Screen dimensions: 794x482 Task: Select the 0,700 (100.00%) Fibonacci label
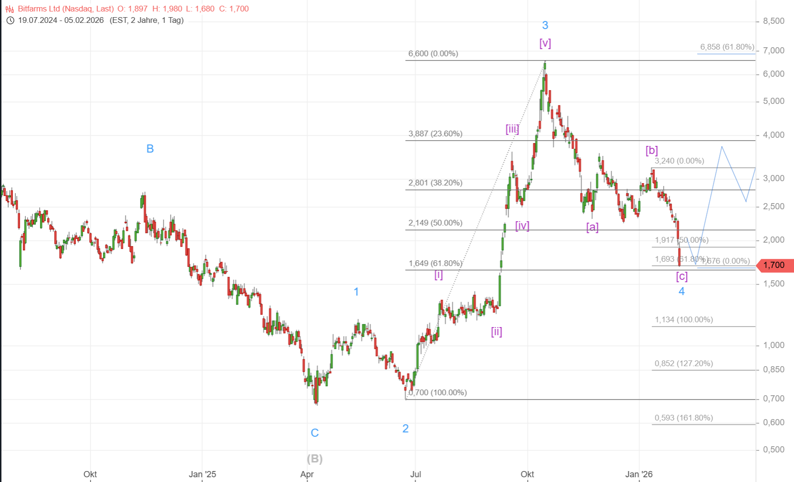point(438,393)
